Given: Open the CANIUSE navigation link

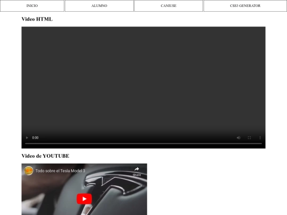Looking at the screenshot, I should coord(168,6).
